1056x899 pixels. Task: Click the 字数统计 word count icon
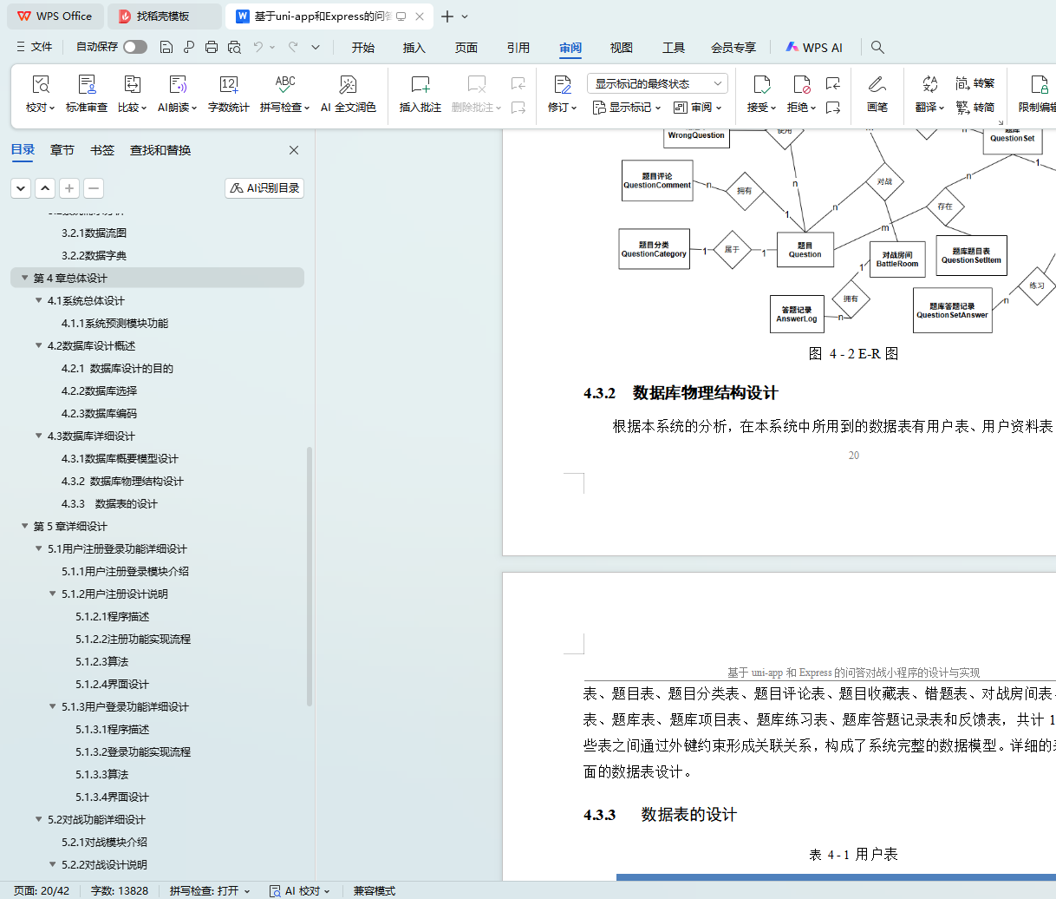[x=228, y=85]
